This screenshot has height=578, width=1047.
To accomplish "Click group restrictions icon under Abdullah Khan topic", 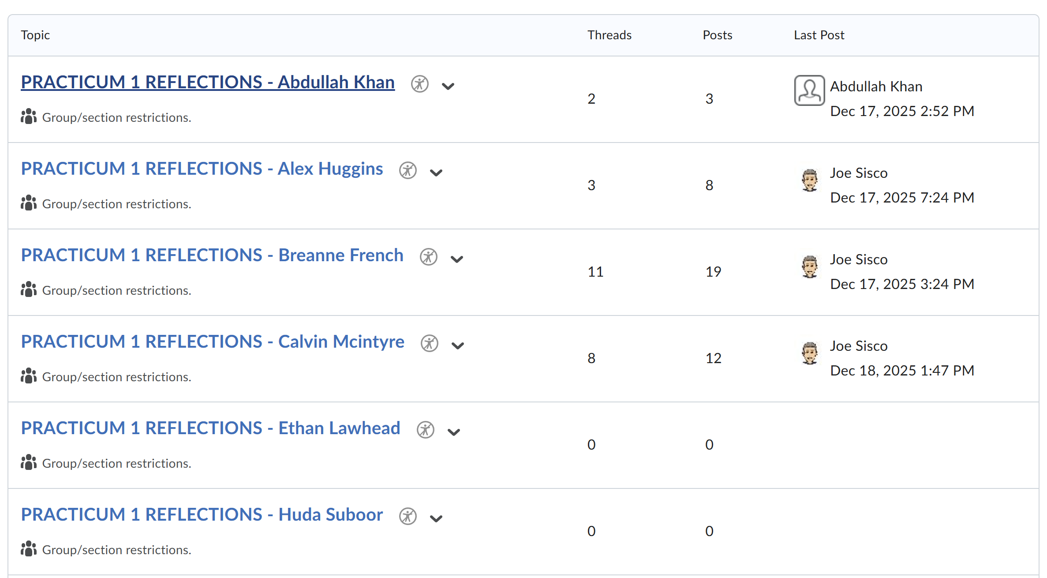I will pyautogui.click(x=29, y=117).
